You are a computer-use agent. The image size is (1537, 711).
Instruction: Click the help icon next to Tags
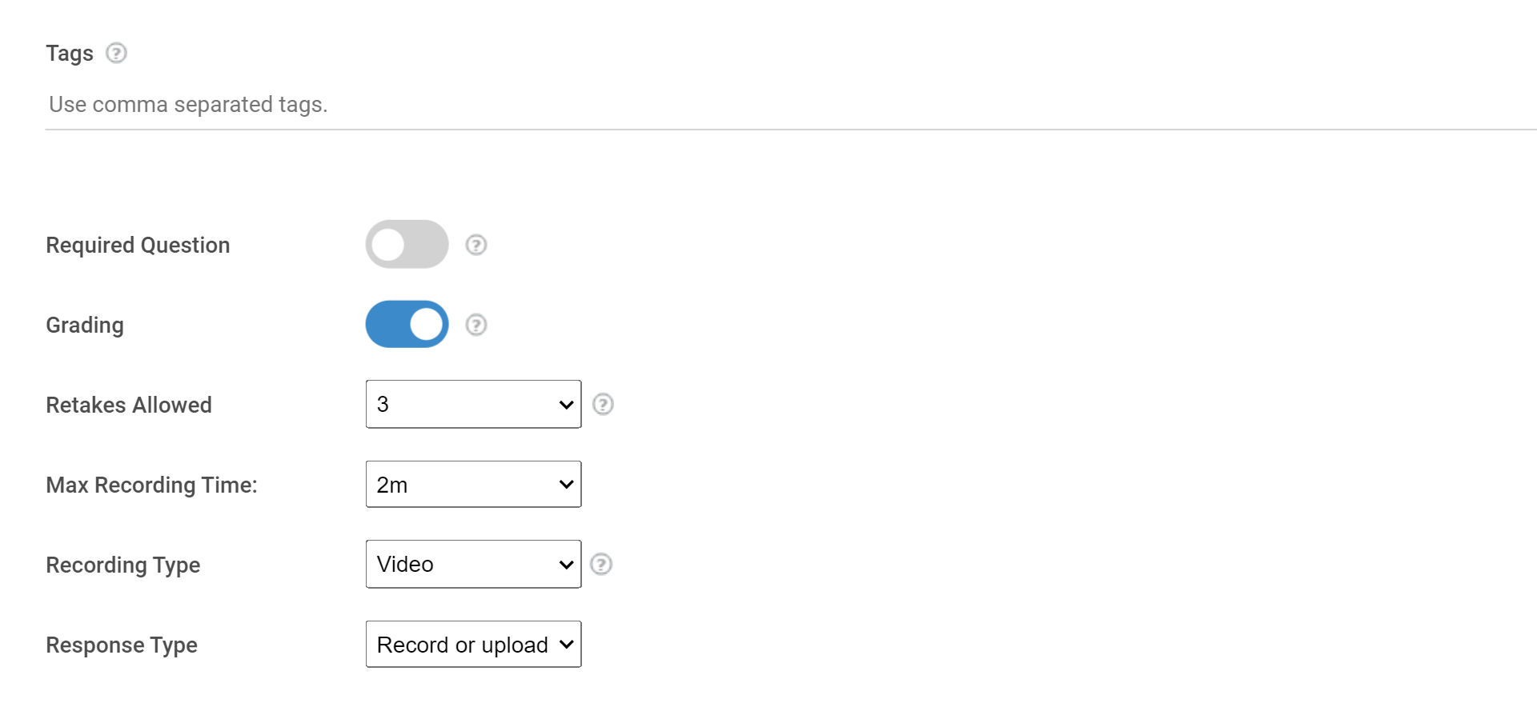116,53
